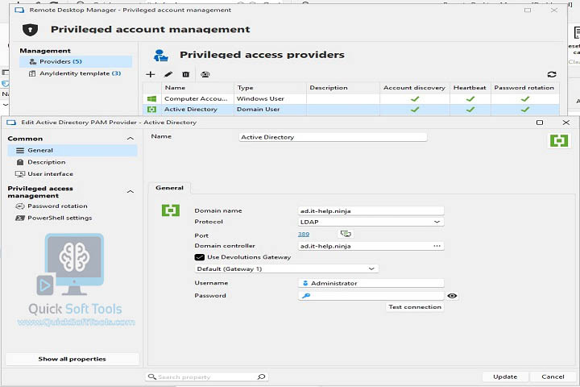The image size is (580, 387).
Task: Click the Cancel button
Action: tap(553, 377)
